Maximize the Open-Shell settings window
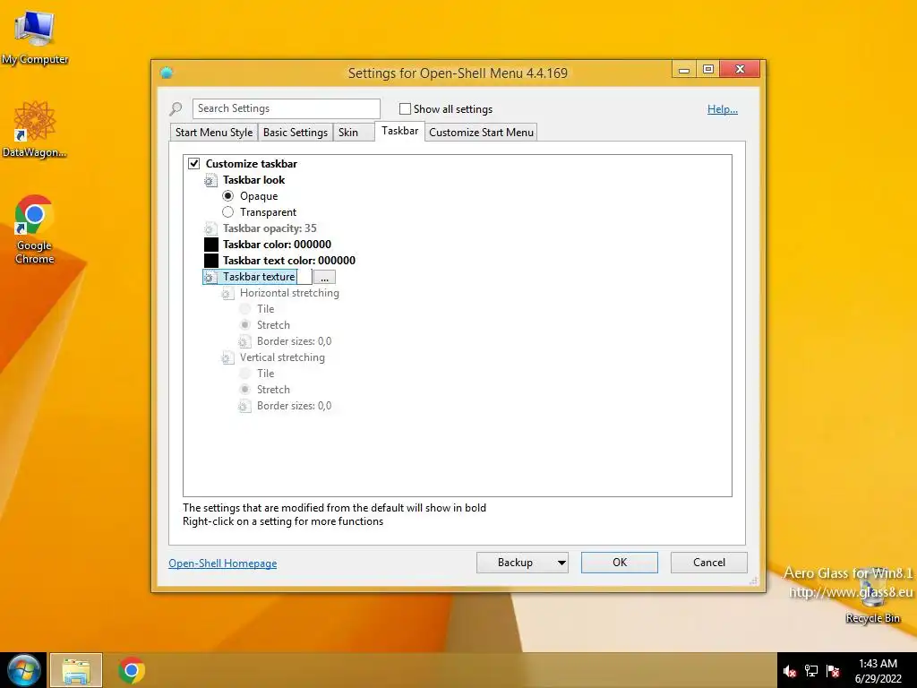917x688 pixels. (708, 69)
